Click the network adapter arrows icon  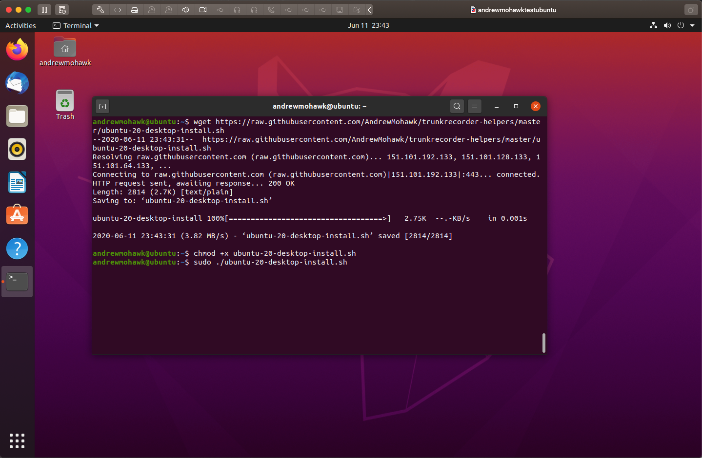[118, 10]
